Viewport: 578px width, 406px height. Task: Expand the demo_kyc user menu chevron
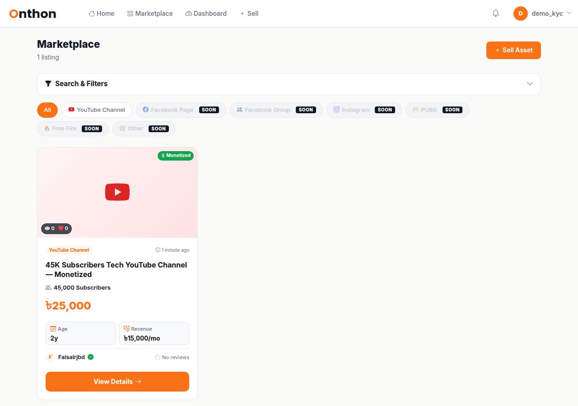pos(569,13)
